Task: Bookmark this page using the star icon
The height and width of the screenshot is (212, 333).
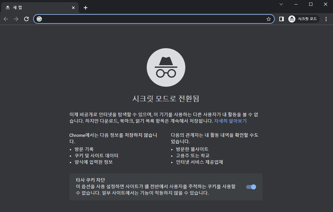Action: click(x=268, y=19)
